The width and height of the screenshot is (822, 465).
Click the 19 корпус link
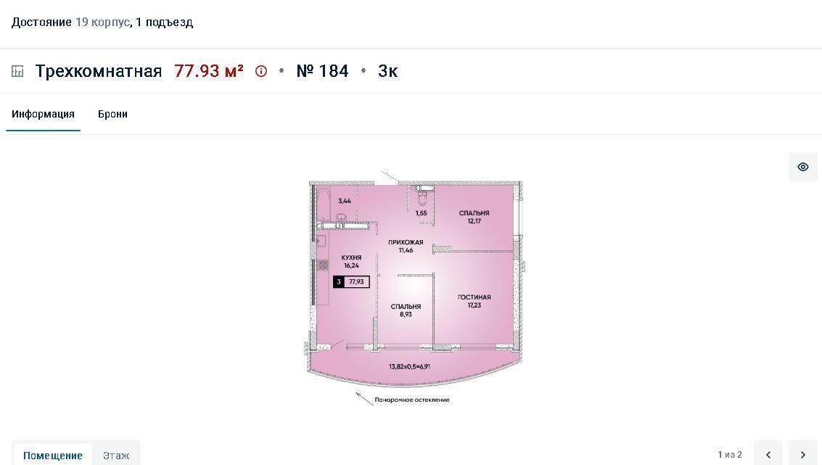click(102, 22)
